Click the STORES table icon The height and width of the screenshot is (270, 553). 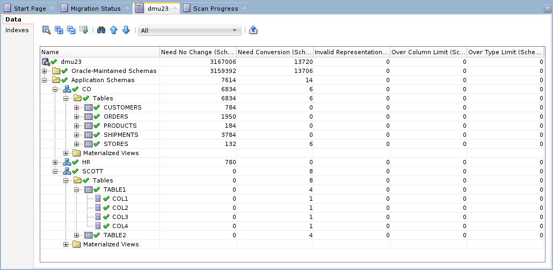[88, 144]
